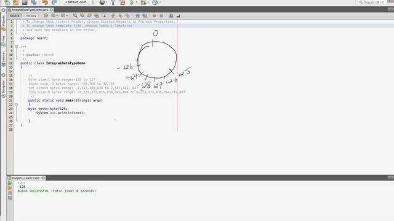Click the Antscript settings icon in Output
This screenshot has height=221, width=394.
(10, 198)
